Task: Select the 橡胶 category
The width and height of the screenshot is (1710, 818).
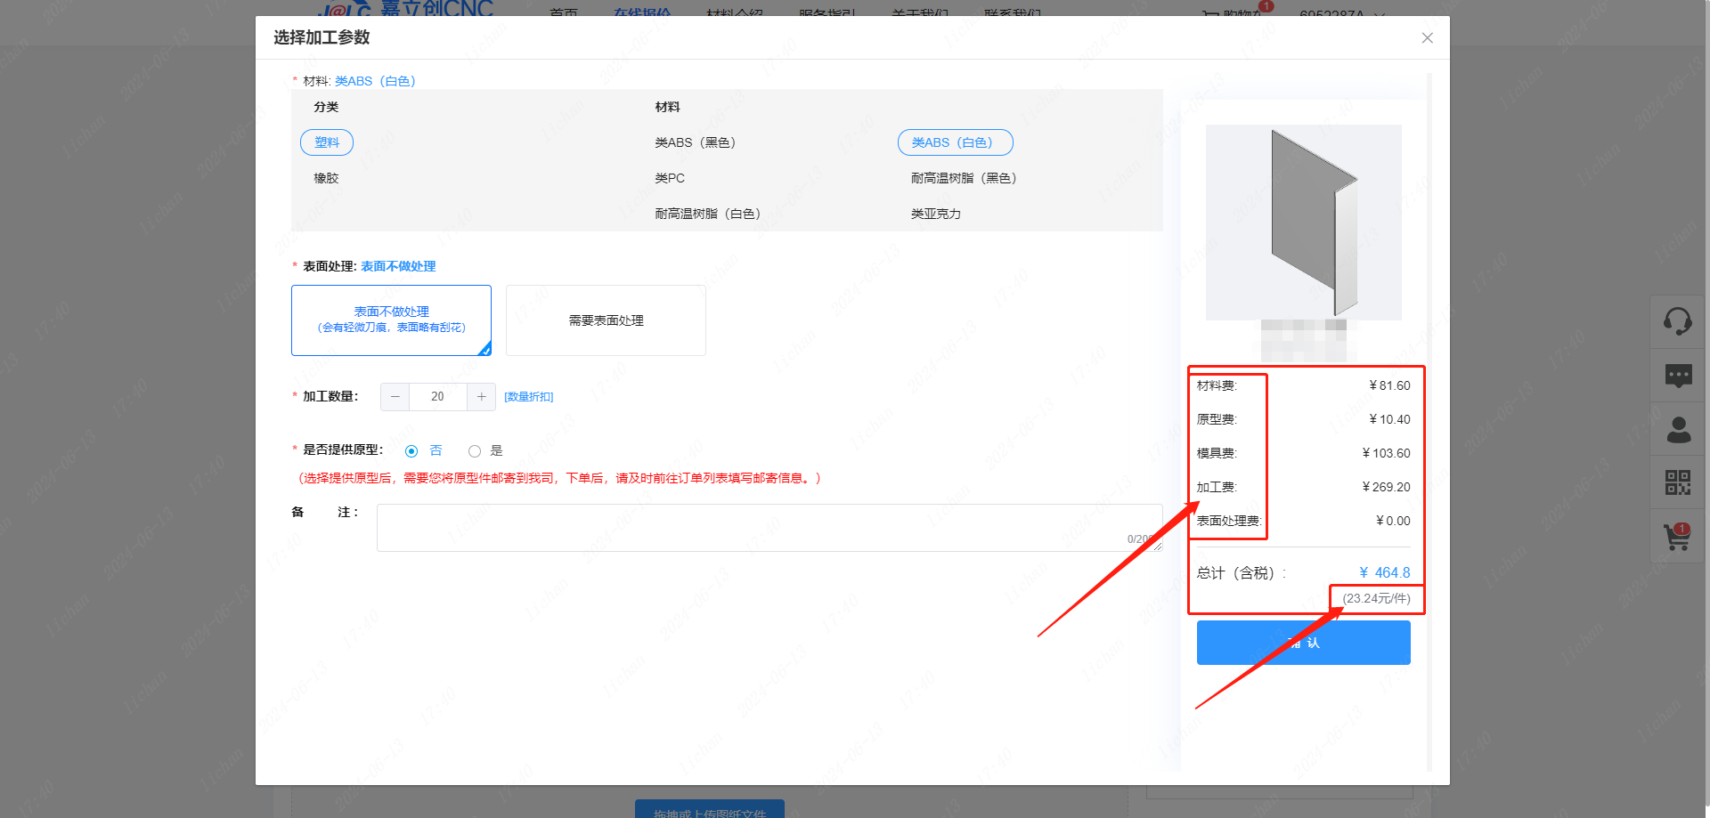Action: point(326,178)
